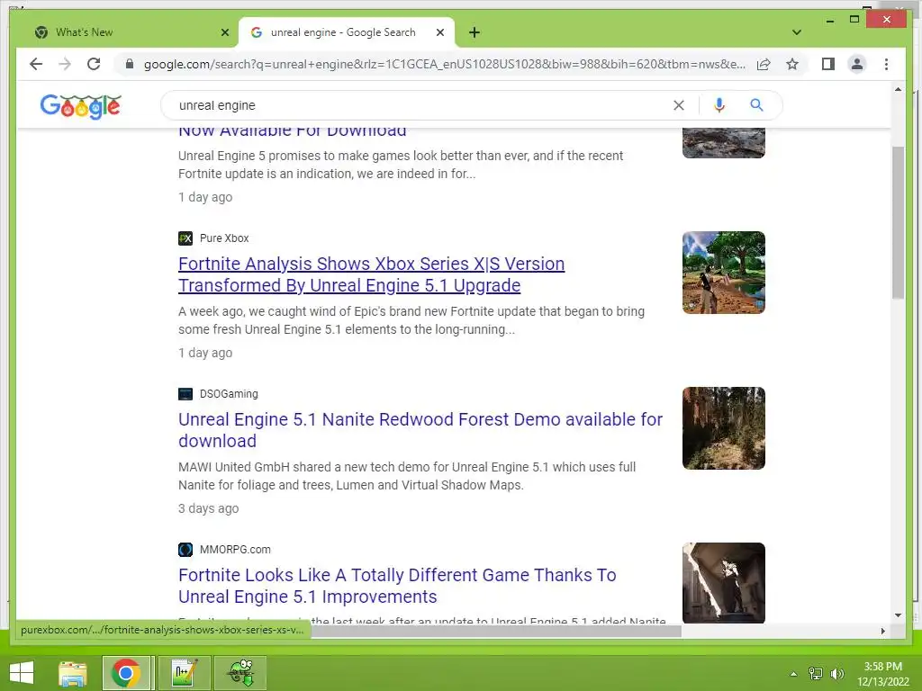
Task: Show hidden system tray icons
Action: point(794,674)
